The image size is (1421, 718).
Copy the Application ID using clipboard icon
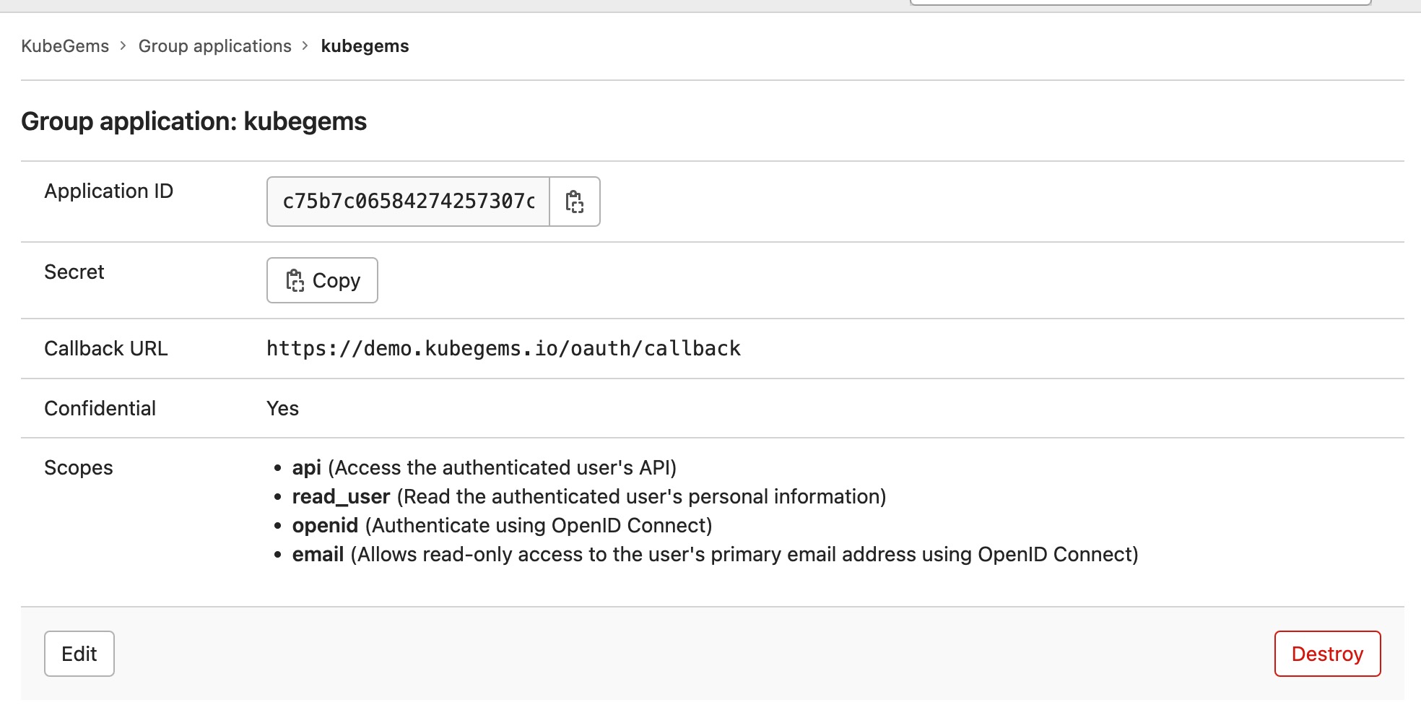point(575,202)
